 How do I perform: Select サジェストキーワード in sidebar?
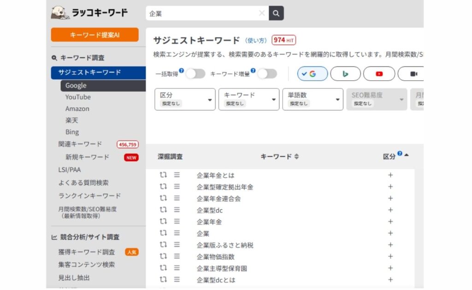[x=98, y=72]
